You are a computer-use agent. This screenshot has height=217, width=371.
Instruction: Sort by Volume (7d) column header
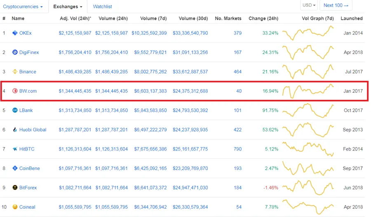point(153,18)
